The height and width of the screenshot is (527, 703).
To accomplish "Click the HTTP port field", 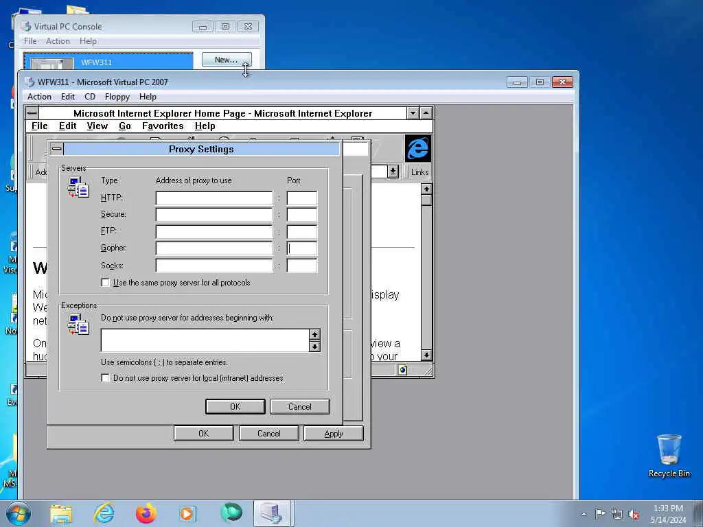I will pyautogui.click(x=302, y=198).
